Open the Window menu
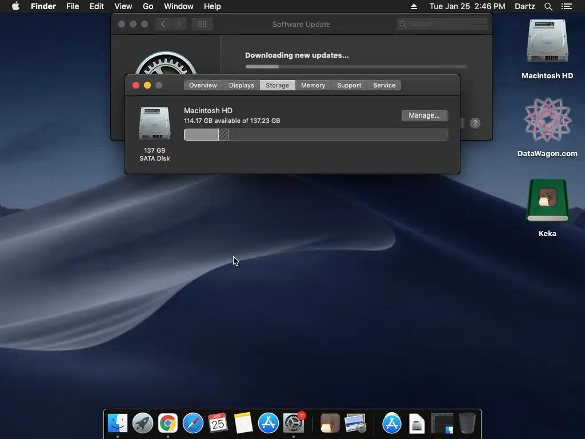This screenshot has height=439, width=585. coord(179,6)
